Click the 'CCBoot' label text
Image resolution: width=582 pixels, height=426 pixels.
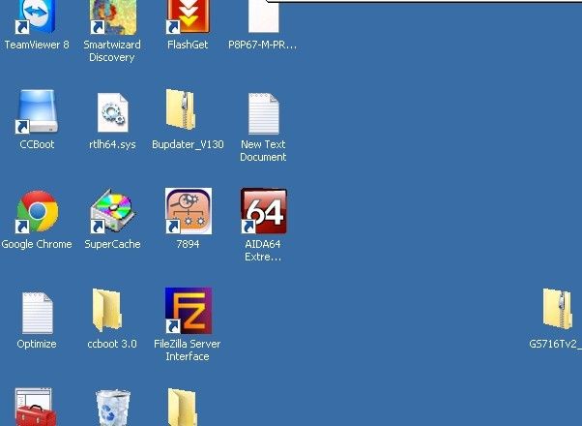37,144
